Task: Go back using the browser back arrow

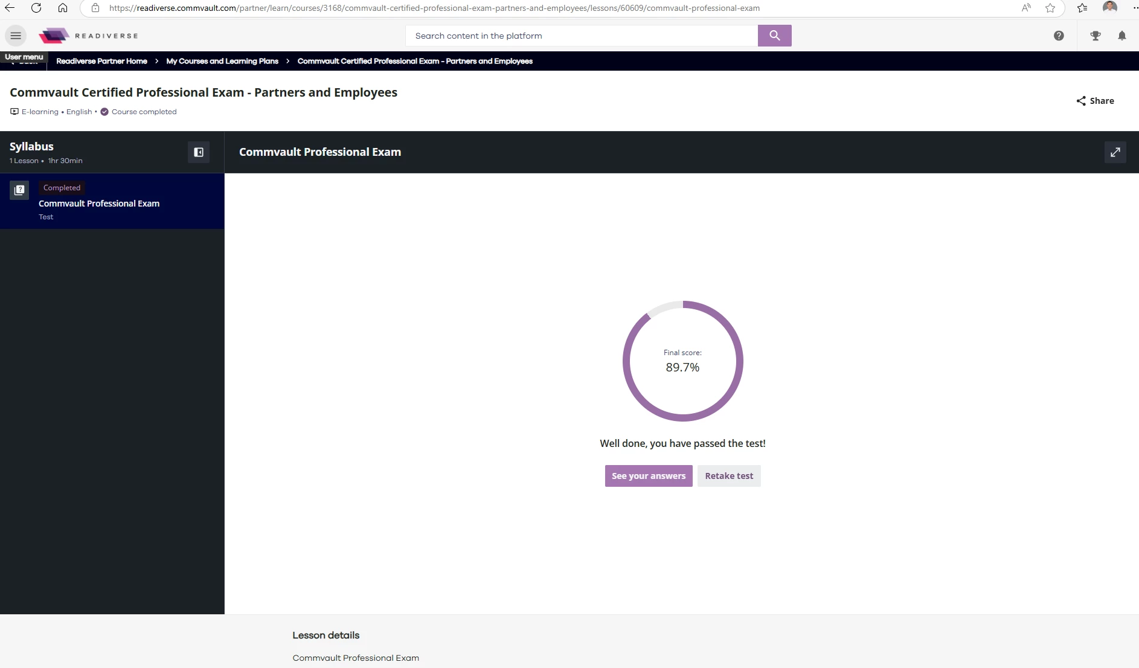Action: (x=10, y=8)
